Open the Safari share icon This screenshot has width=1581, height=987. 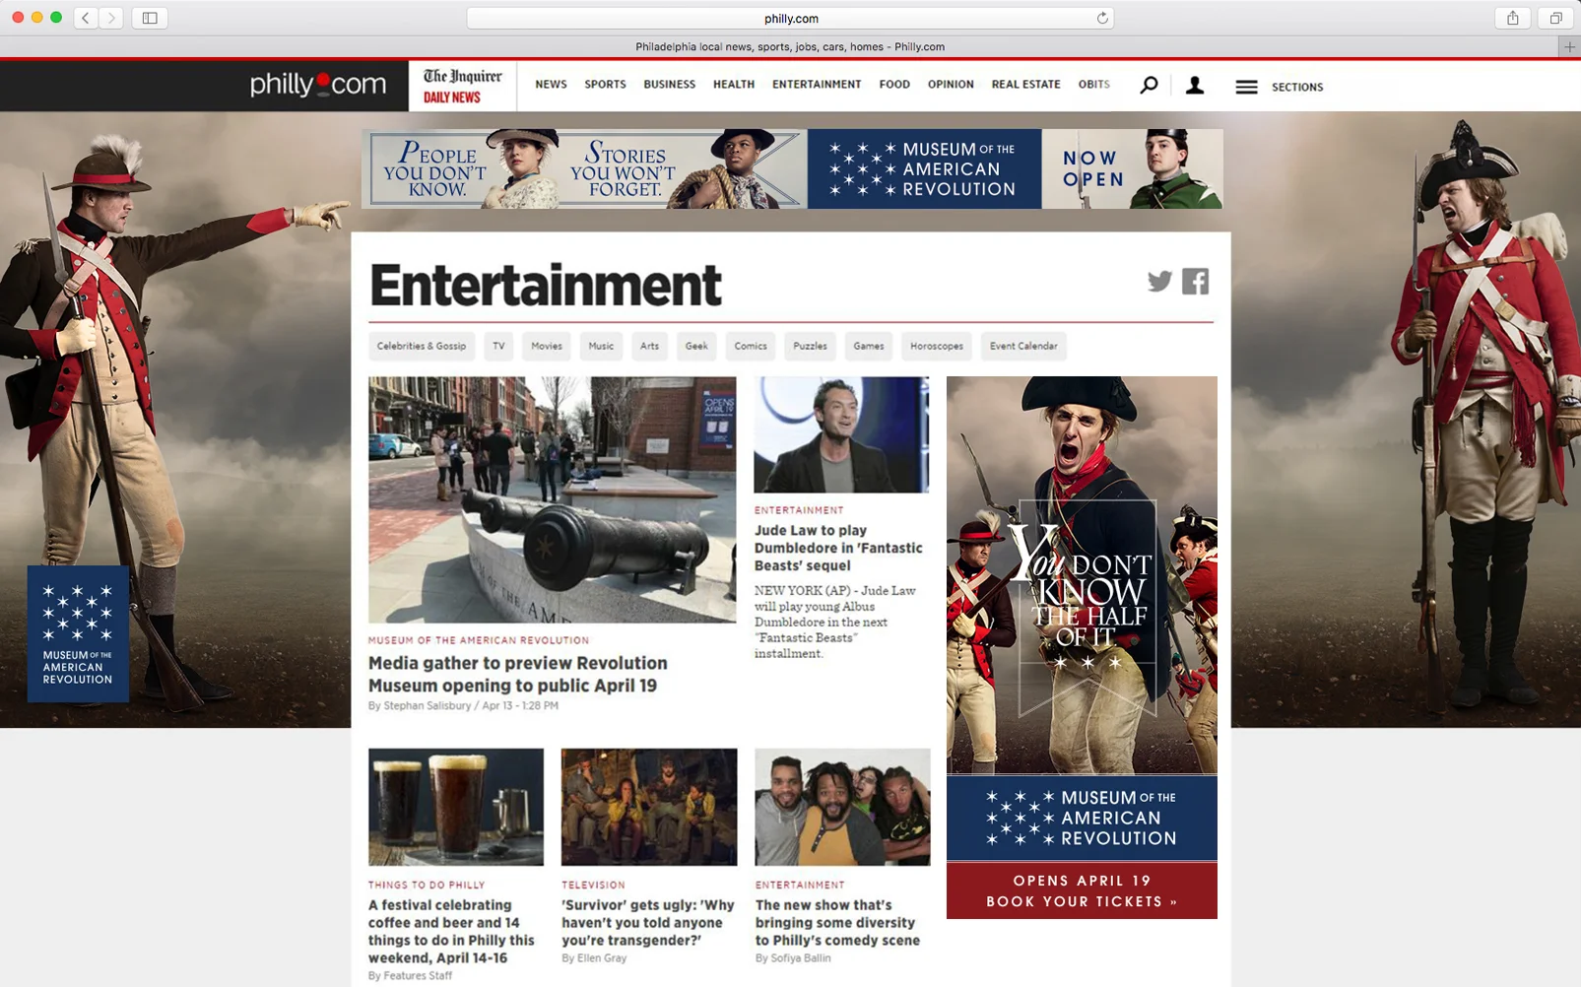tap(1513, 18)
